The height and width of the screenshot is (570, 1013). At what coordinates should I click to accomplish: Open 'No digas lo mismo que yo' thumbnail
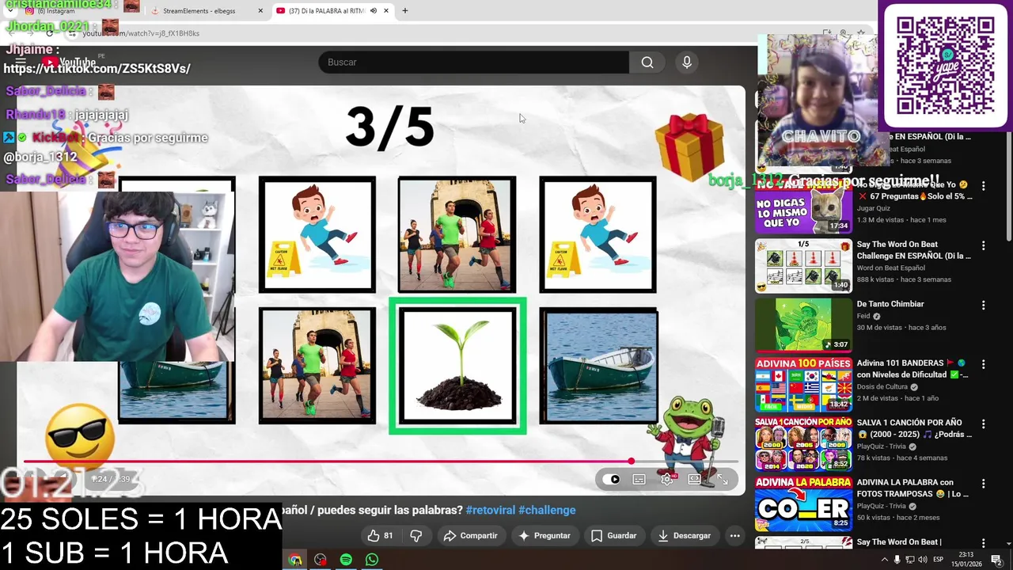[x=803, y=207]
